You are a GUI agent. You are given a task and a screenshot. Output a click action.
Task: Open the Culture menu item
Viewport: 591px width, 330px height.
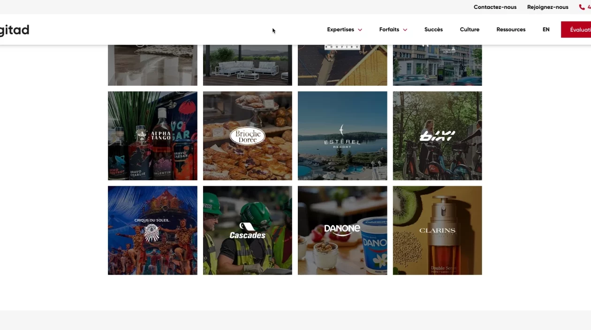(470, 29)
